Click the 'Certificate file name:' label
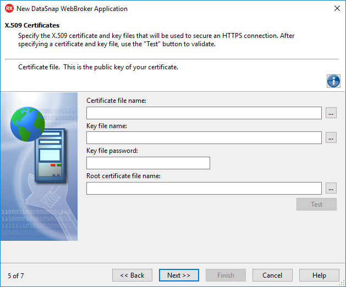Screen dimensions: 346x287 116,101
